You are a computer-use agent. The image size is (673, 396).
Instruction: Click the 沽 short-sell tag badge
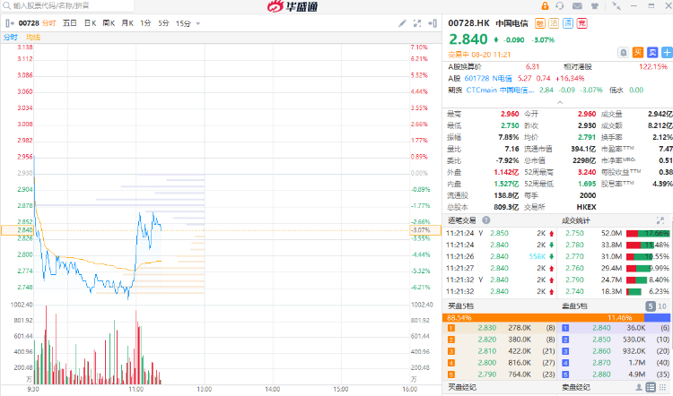(x=554, y=23)
